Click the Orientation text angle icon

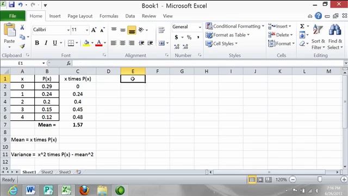141,30
